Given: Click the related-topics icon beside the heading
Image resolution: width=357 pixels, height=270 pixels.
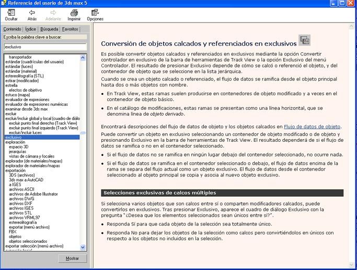Looking at the screenshot, I should coord(304,40).
